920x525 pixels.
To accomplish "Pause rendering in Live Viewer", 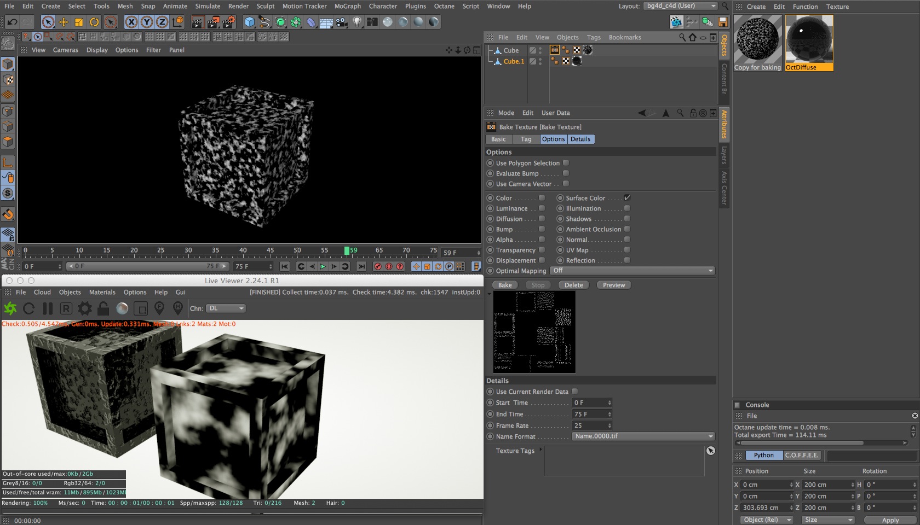I will pyautogui.click(x=48, y=308).
